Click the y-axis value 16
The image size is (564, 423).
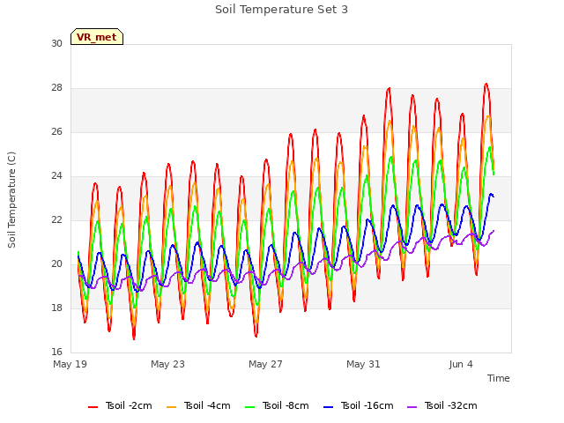coord(56,352)
